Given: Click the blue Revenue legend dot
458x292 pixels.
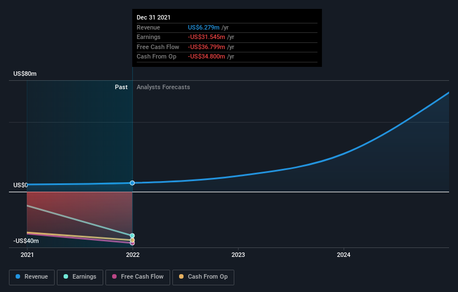Looking at the screenshot, I should click(x=18, y=276).
